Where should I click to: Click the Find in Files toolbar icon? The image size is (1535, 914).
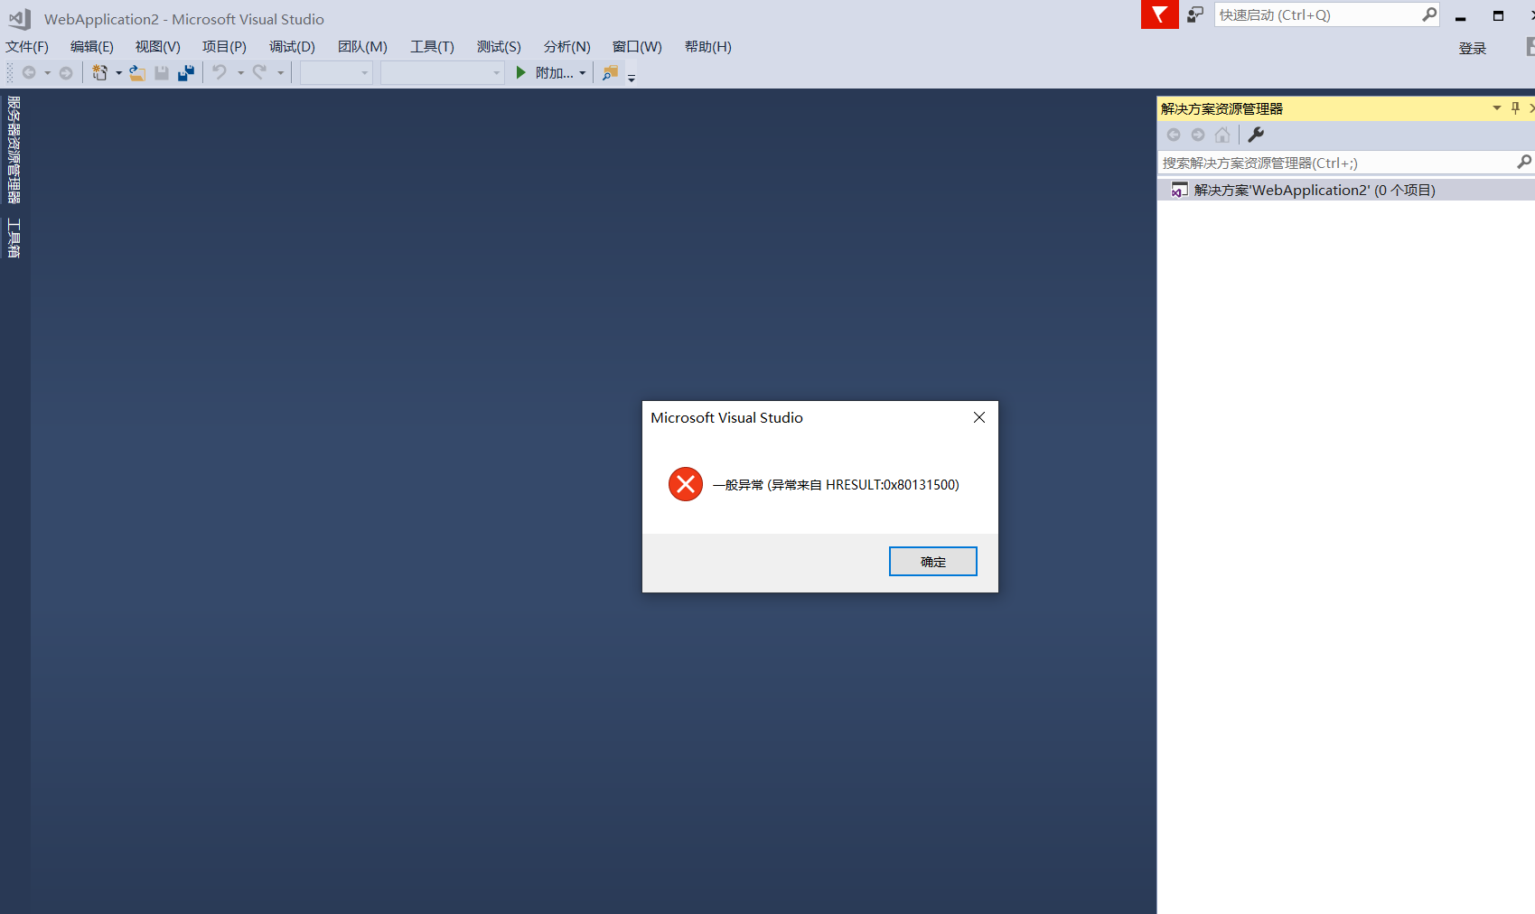(x=611, y=72)
